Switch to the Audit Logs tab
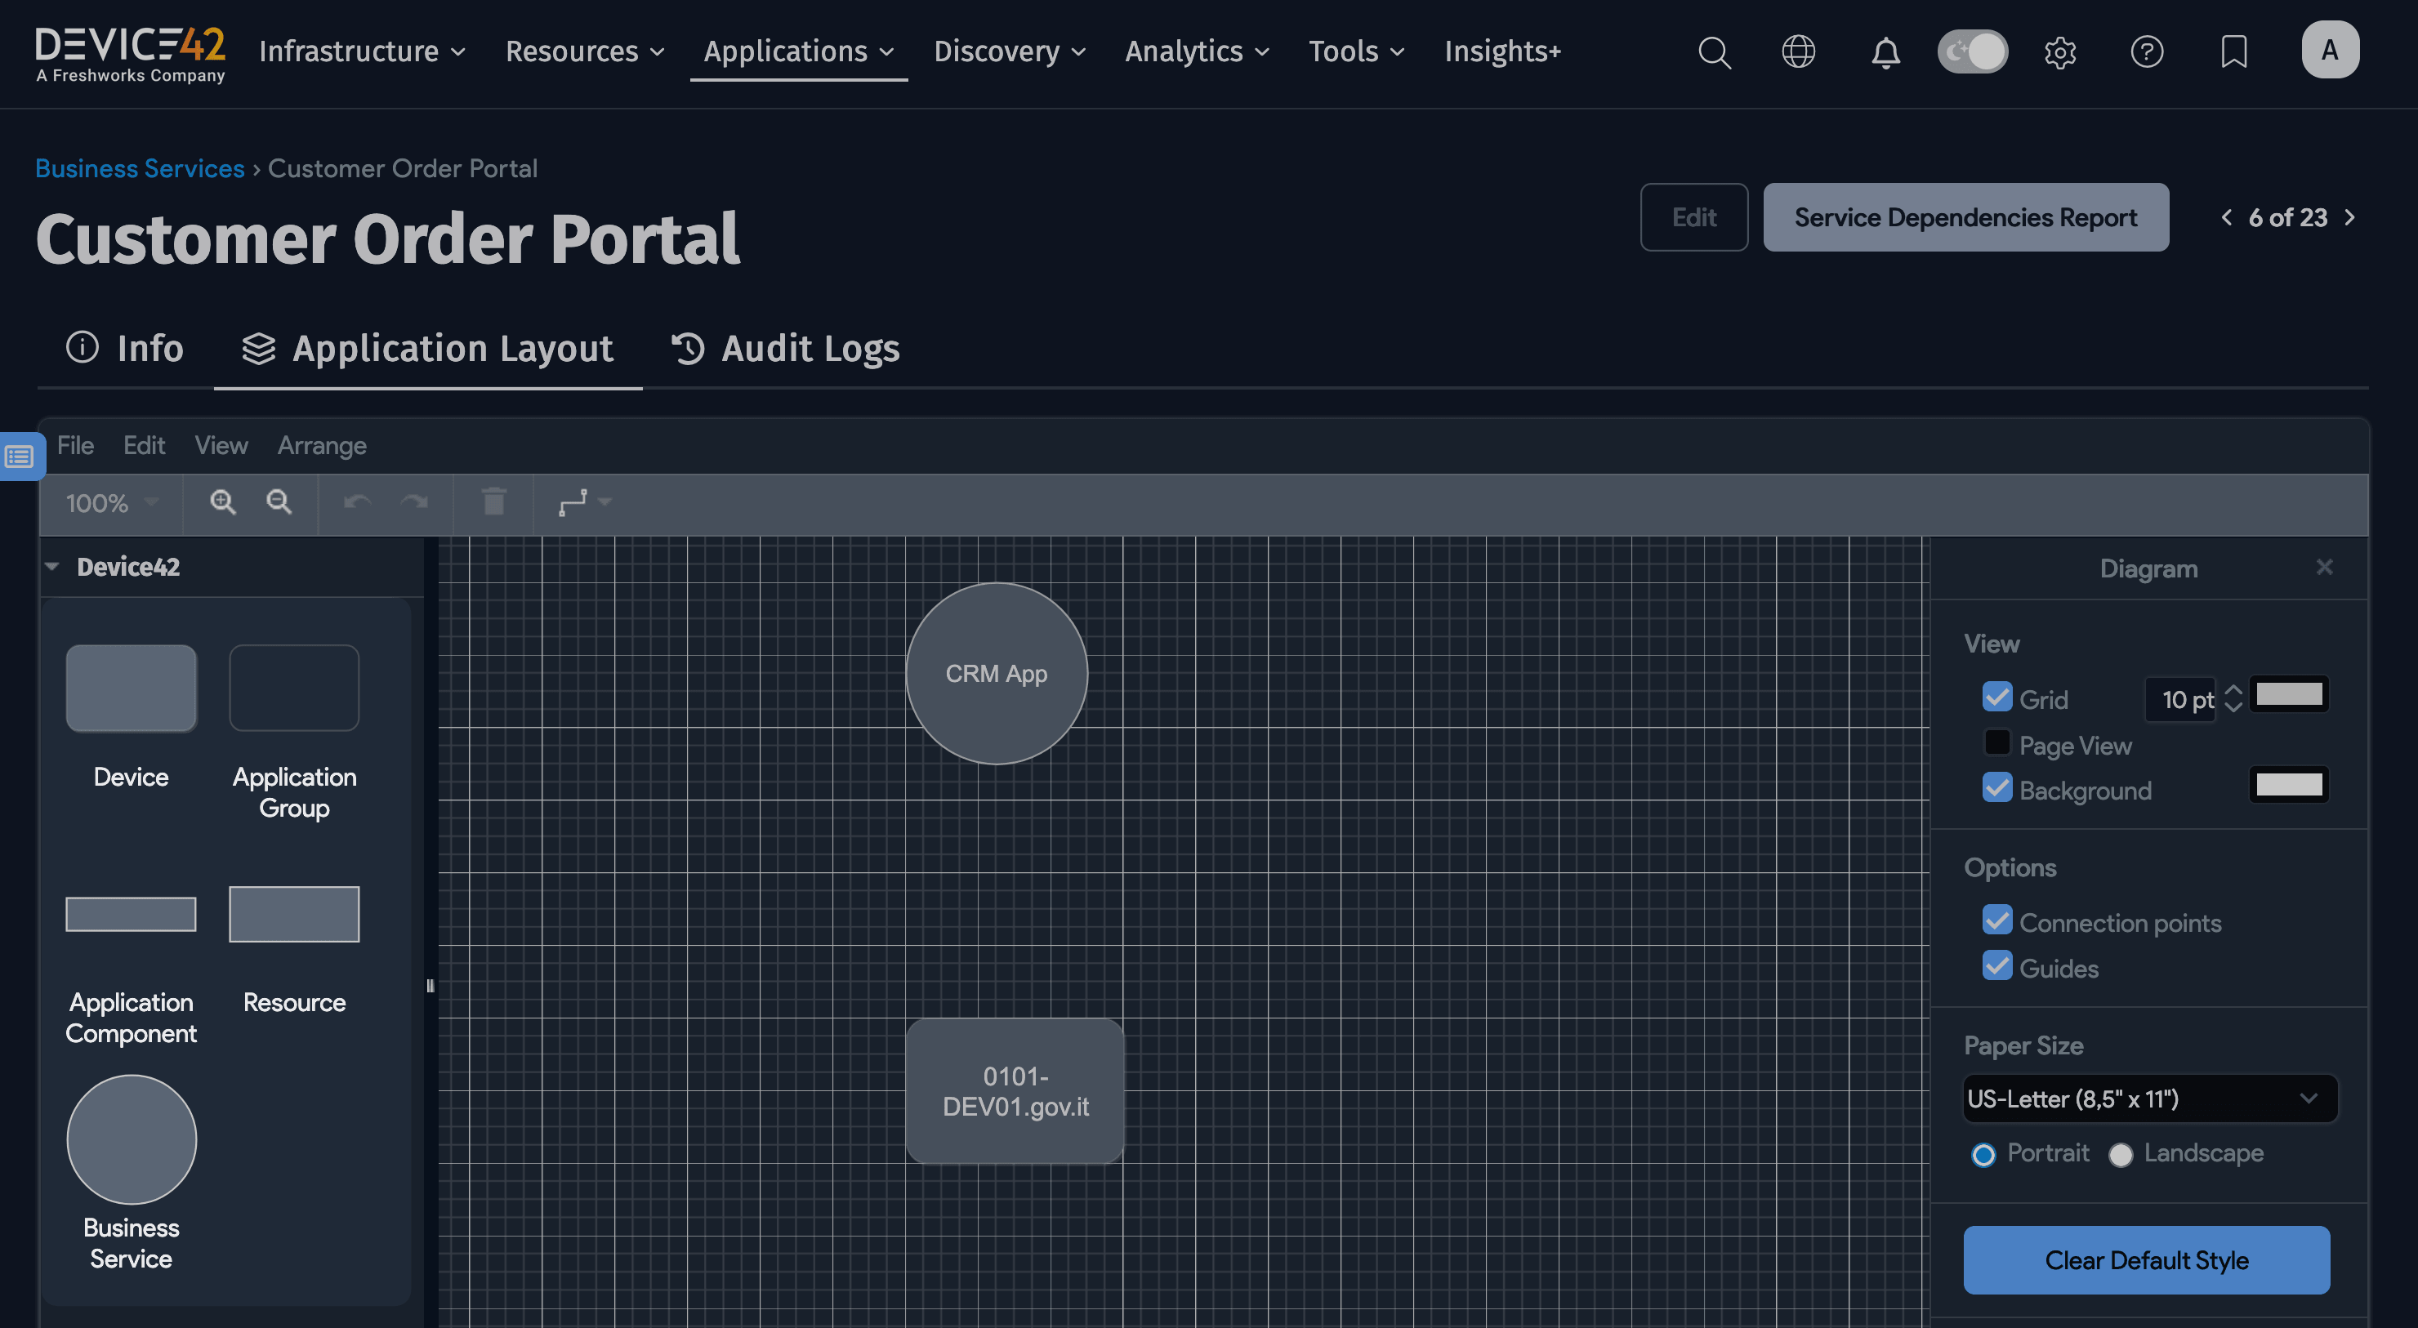This screenshot has width=2418, height=1328. 786,348
